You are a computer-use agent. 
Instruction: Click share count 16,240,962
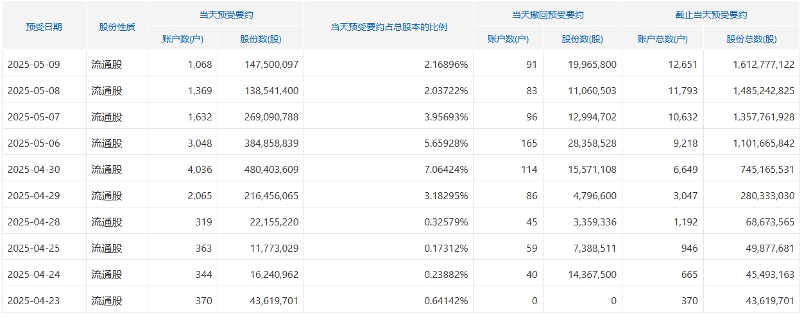(x=275, y=275)
